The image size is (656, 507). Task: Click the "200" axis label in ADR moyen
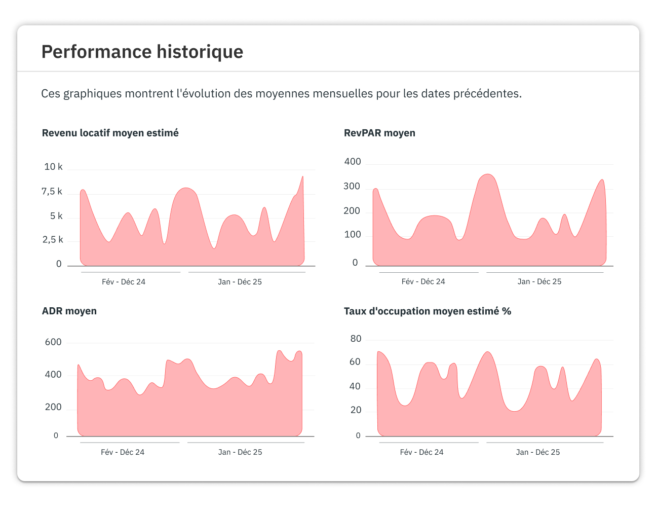53,407
